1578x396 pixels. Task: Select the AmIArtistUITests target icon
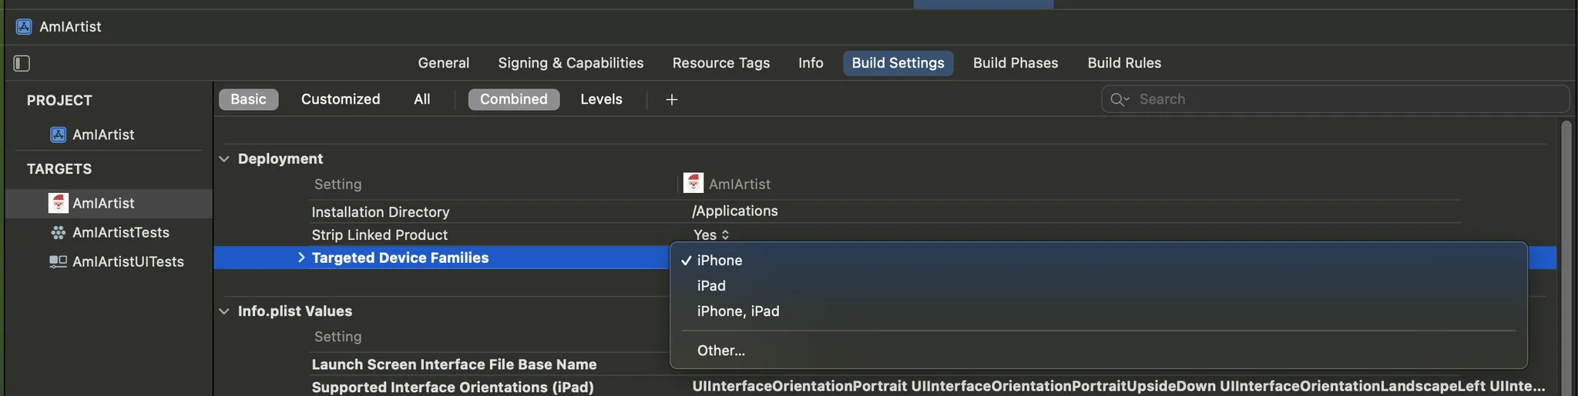[58, 261]
